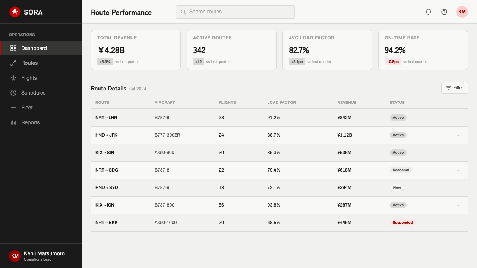Open Routes from the sidebar
The width and height of the screenshot is (477, 268).
click(x=41, y=63)
